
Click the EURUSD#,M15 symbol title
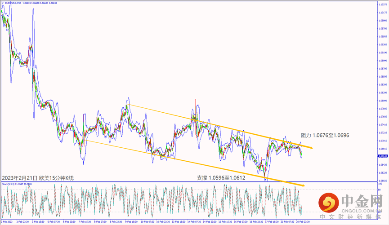(13, 2)
